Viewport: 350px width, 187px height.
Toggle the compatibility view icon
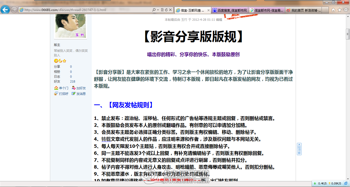[x=162, y=10]
